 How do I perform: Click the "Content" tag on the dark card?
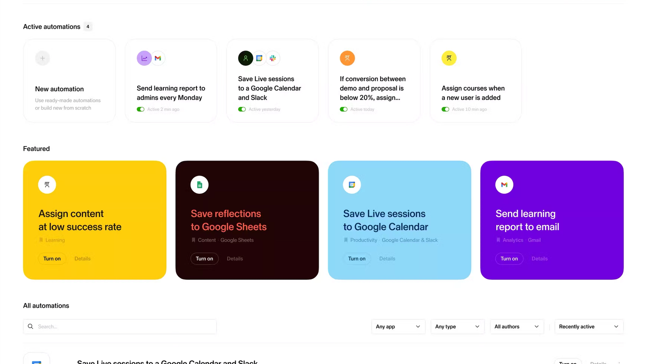click(207, 240)
